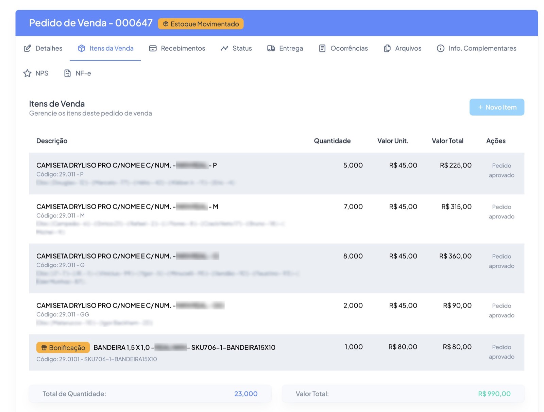Click the document icon beside Ocorrências
Screen dimensions: 544x412
click(x=322, y=48)
